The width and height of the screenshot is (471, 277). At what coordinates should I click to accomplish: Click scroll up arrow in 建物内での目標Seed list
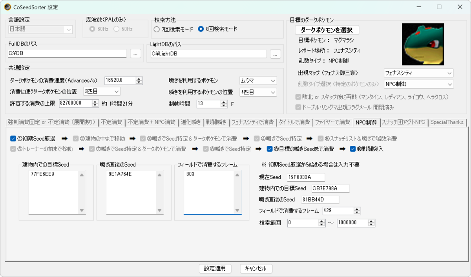point(82,175)
